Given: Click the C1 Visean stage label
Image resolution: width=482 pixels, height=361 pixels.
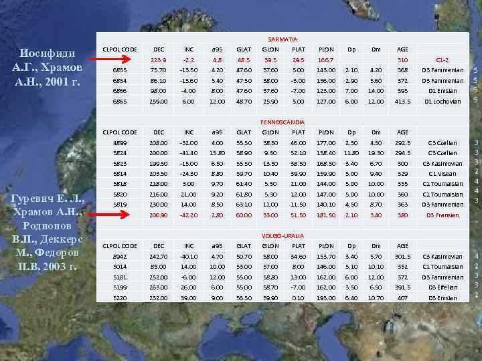Looking at the screenshot, I should click(x=443, y=174).
